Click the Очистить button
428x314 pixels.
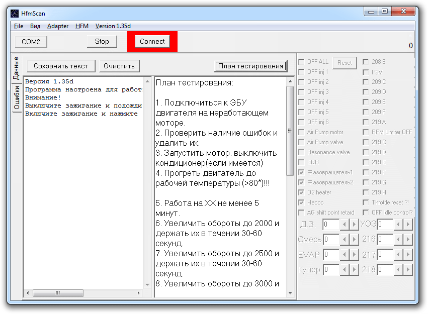(119, 66)
